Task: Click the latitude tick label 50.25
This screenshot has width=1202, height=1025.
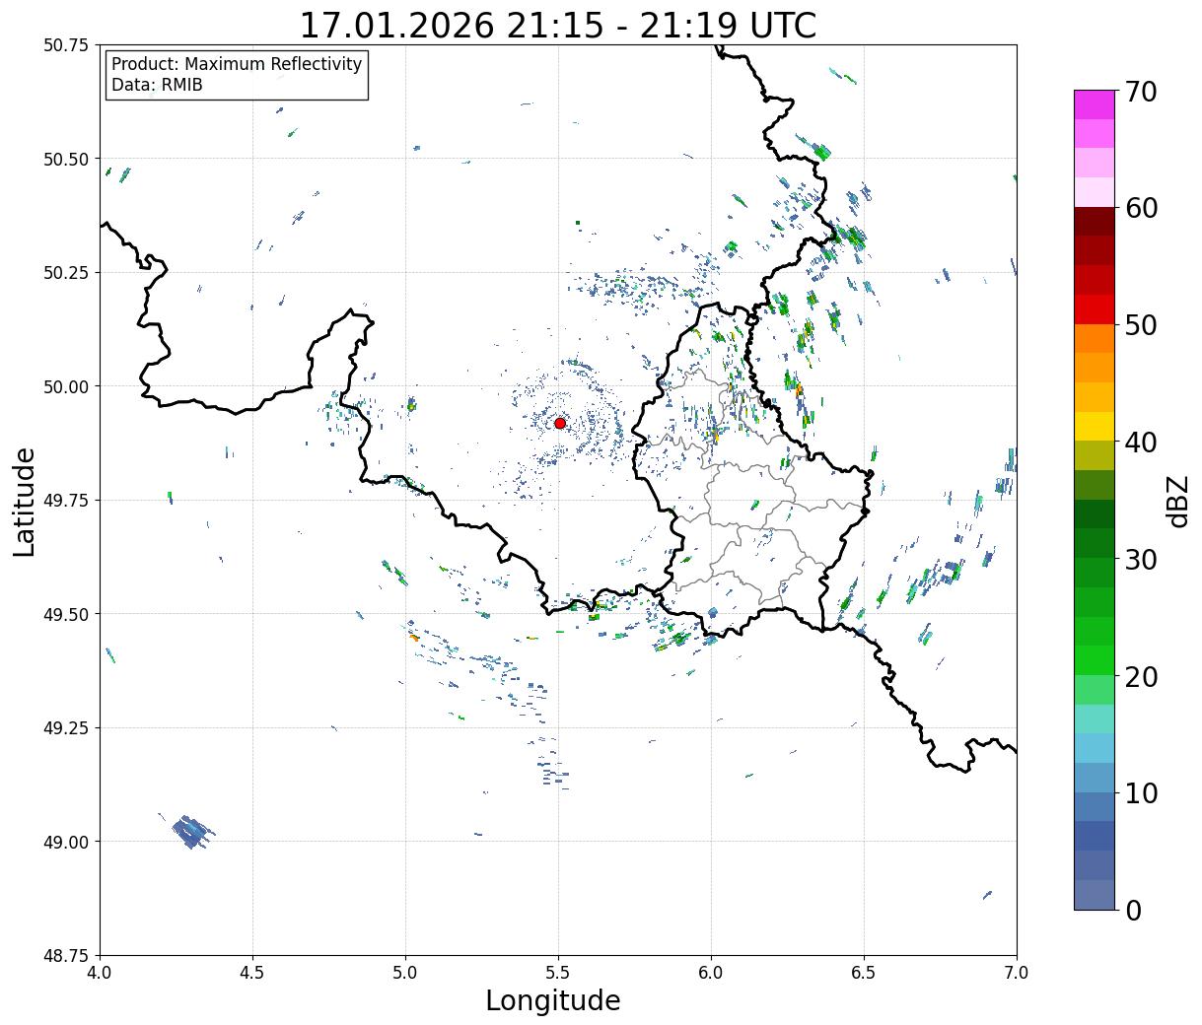Action: tap(66, 273)
